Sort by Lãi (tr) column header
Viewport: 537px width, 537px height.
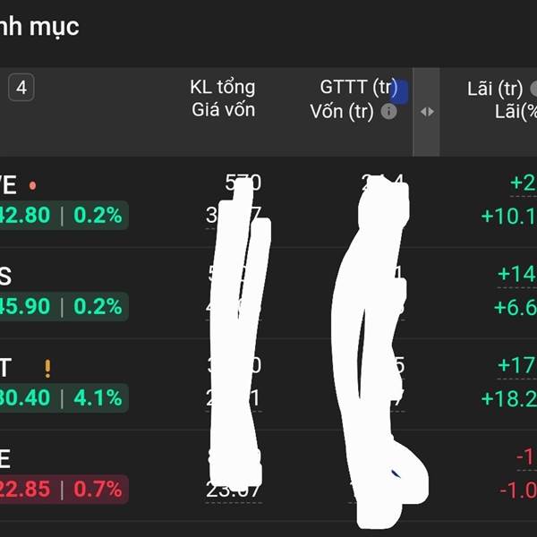click(495, 89)
